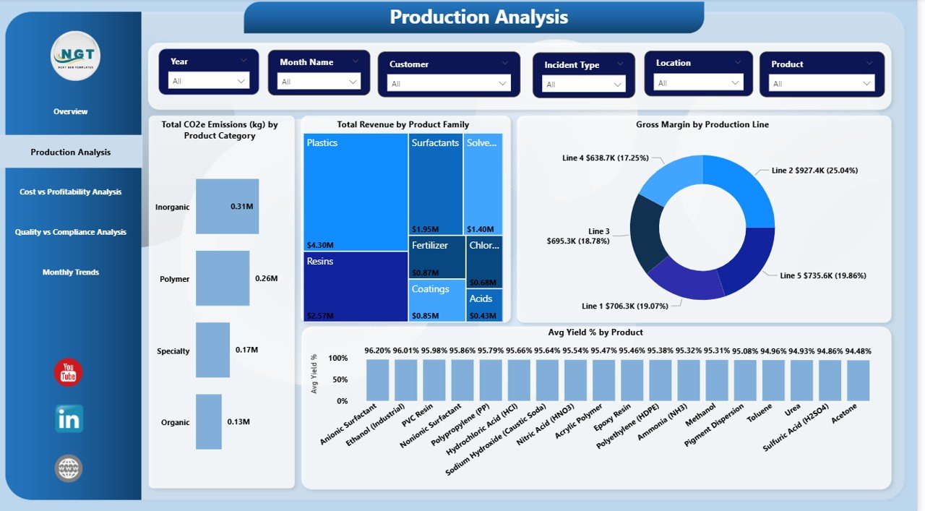Expand the Month Name dropdown
The height and width of the screenshot is (511, 925).
[319, 82]
